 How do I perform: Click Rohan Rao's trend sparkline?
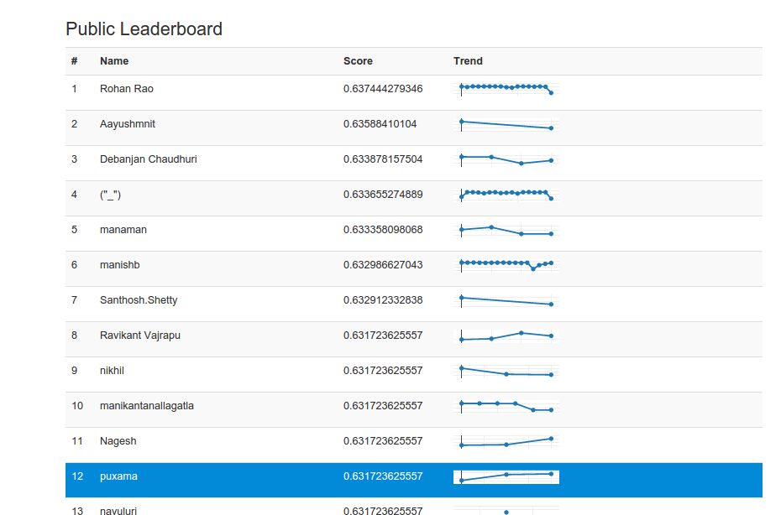(x=506, y=89)
